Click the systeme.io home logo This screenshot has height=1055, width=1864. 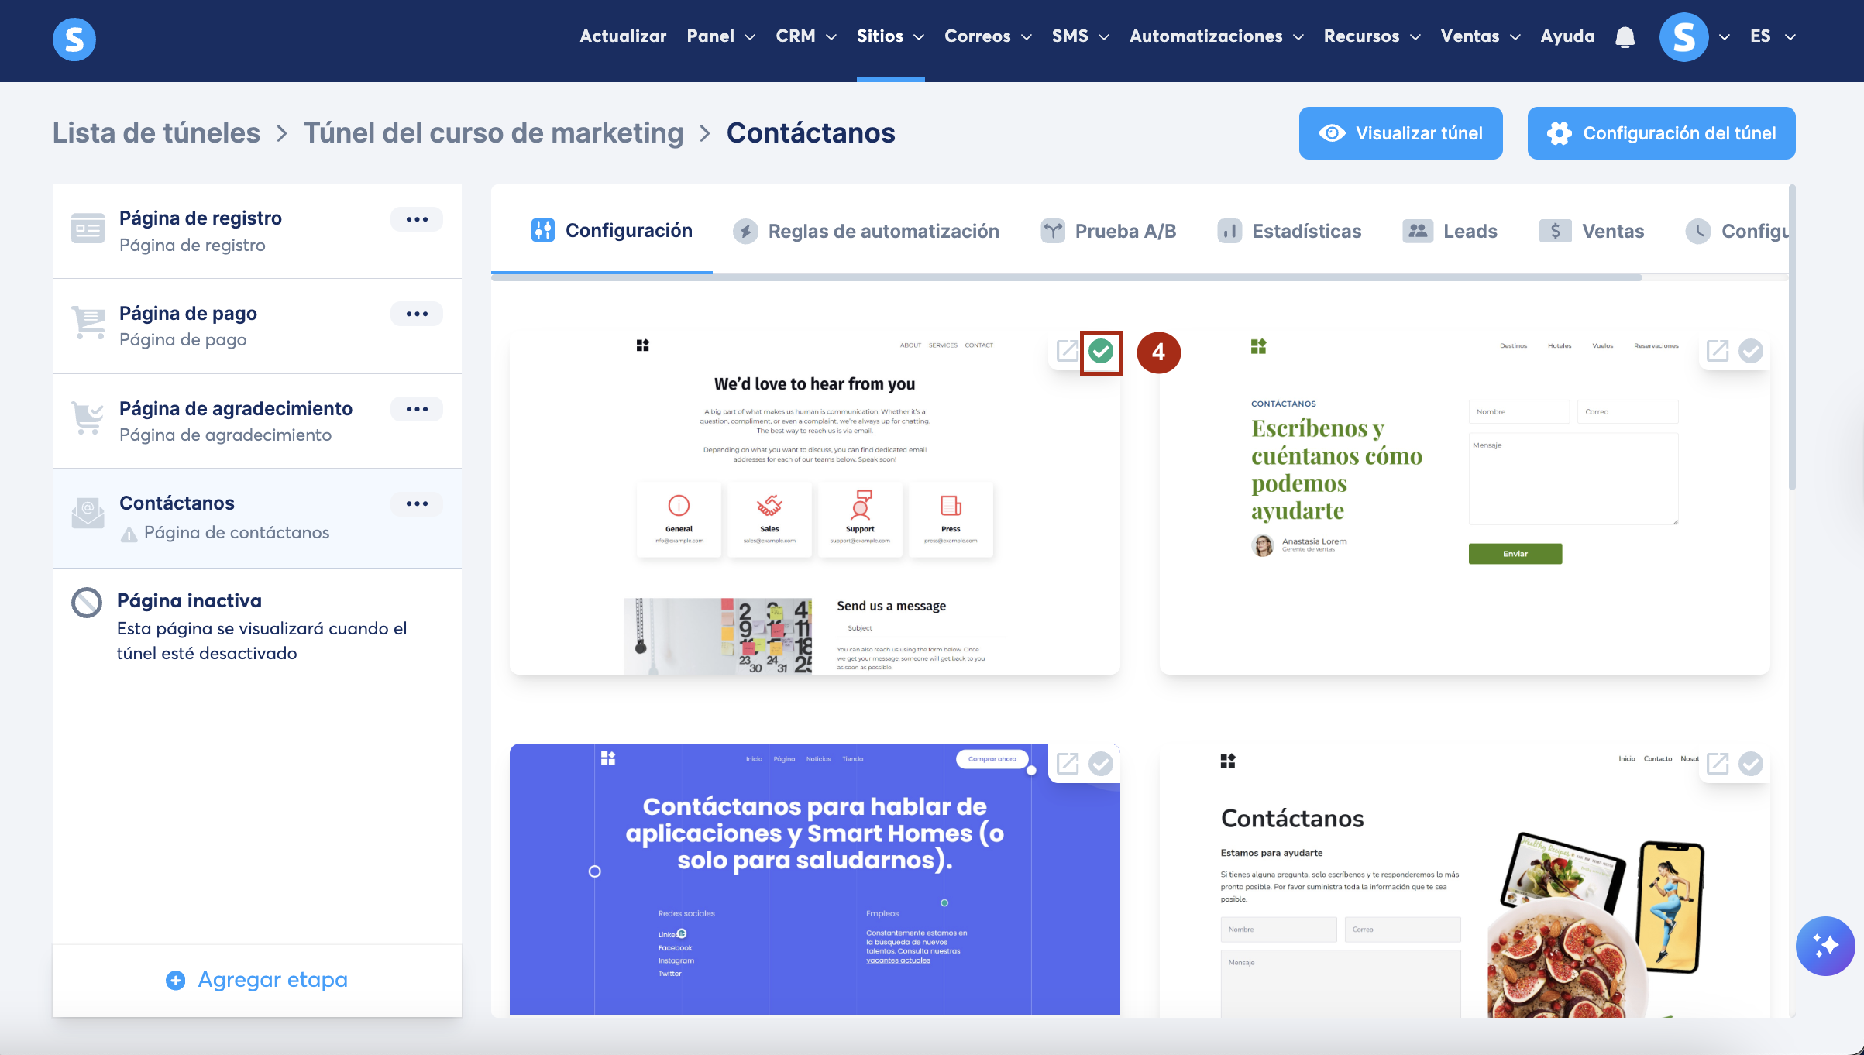(74, 39)
